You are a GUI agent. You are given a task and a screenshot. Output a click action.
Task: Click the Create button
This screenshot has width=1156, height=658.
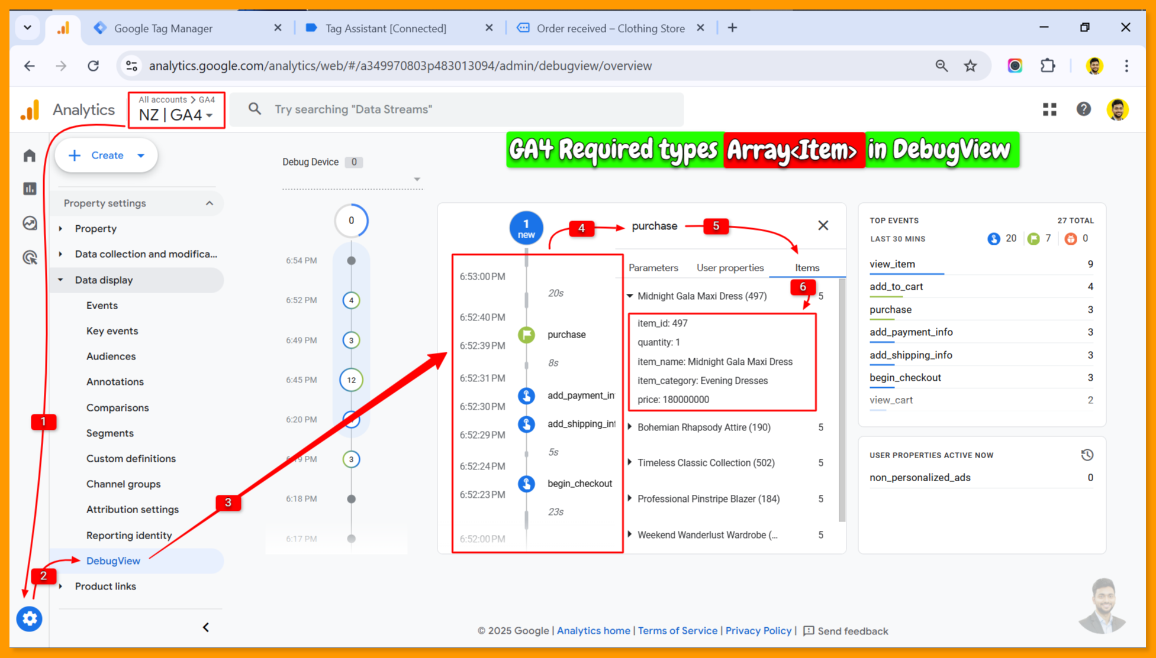(106, 155)
